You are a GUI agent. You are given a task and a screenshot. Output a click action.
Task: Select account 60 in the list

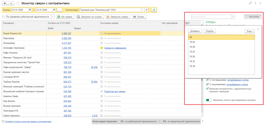tap(221, 37)
